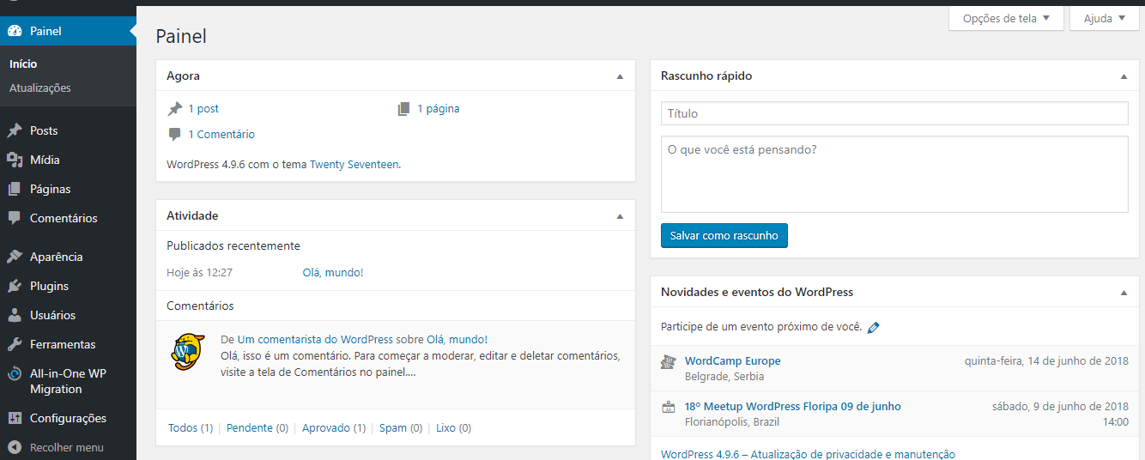Go to the Posts menu label

pyautogui.click(x=44, y=130)
